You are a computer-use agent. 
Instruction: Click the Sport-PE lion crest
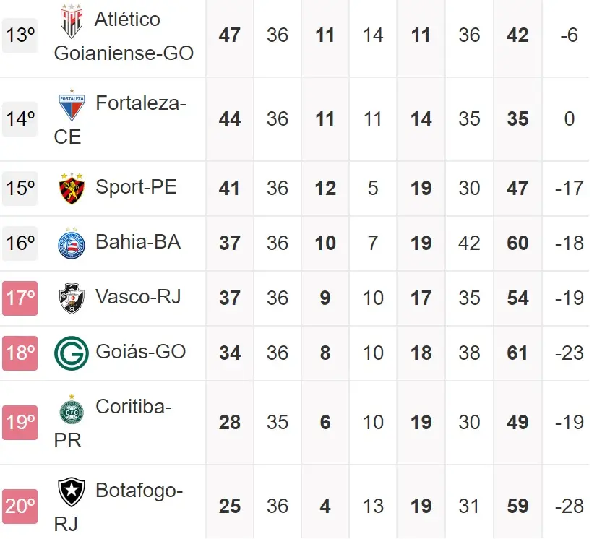(x=72, y=189)
